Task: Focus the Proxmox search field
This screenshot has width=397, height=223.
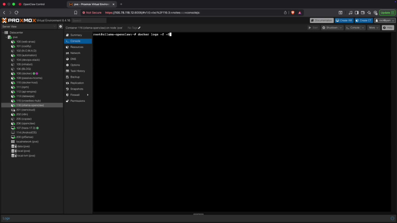Action: tap(89, 21)
